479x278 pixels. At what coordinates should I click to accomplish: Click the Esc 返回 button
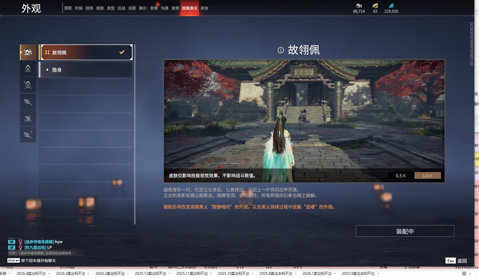pos(456,261)
